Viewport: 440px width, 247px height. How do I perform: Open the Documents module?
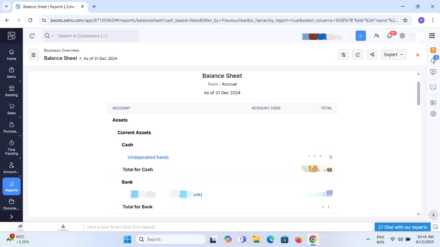[11, 204]
